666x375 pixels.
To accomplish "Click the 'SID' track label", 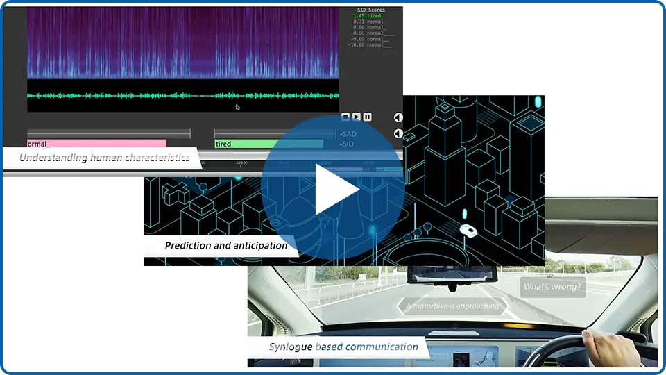I will [x=347, y=144].
